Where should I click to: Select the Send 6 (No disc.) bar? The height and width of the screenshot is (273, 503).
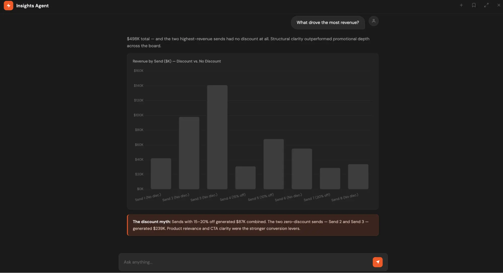tap(302, 169)
